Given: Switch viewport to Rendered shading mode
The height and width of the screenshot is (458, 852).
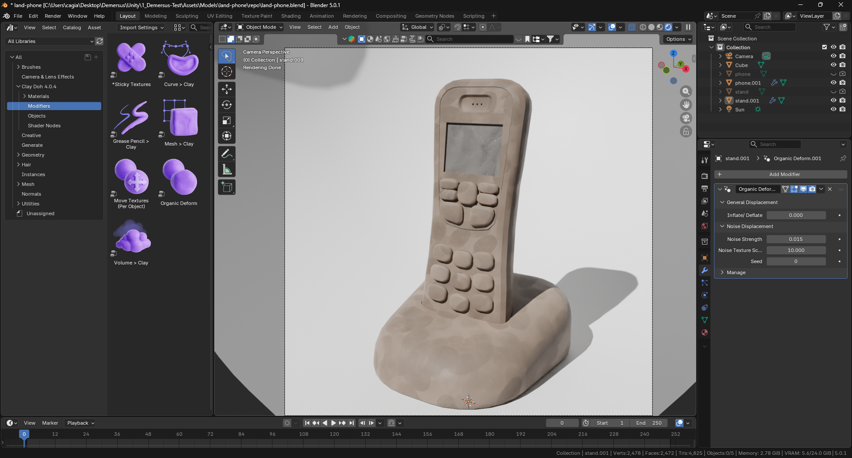Looking at the screenshot, I should click(668, 27).
